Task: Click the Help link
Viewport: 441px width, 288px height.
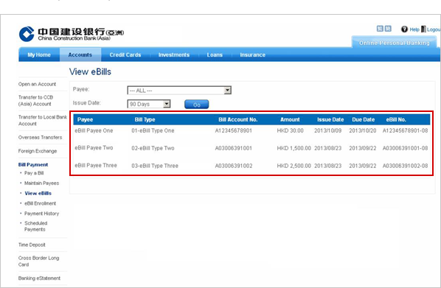Action: click(x=414, y=29)
